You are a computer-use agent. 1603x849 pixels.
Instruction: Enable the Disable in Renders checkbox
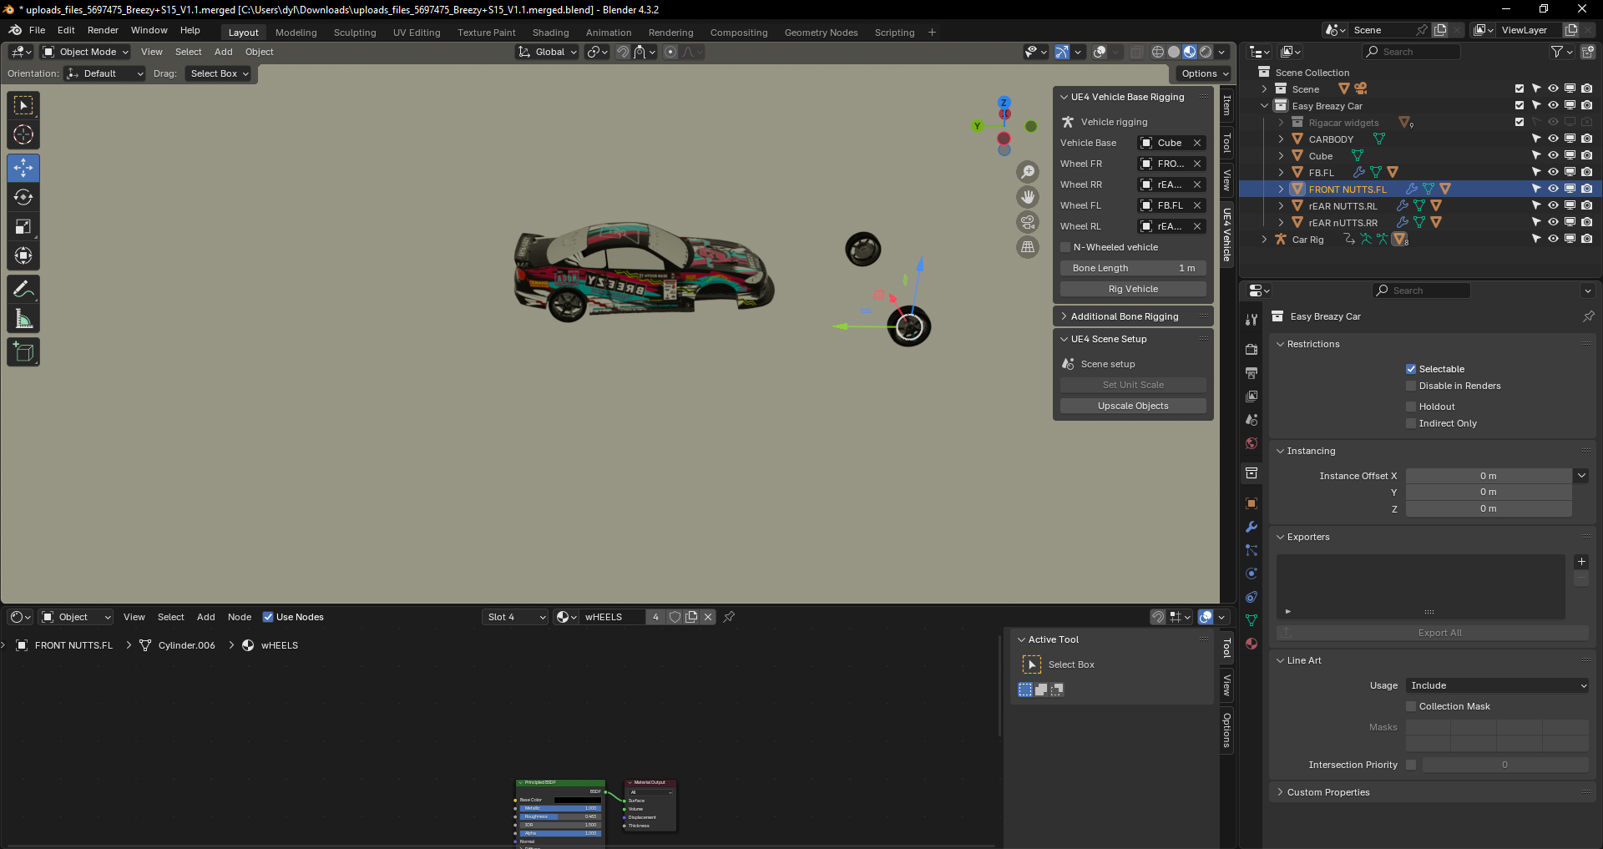point(1411,386)
